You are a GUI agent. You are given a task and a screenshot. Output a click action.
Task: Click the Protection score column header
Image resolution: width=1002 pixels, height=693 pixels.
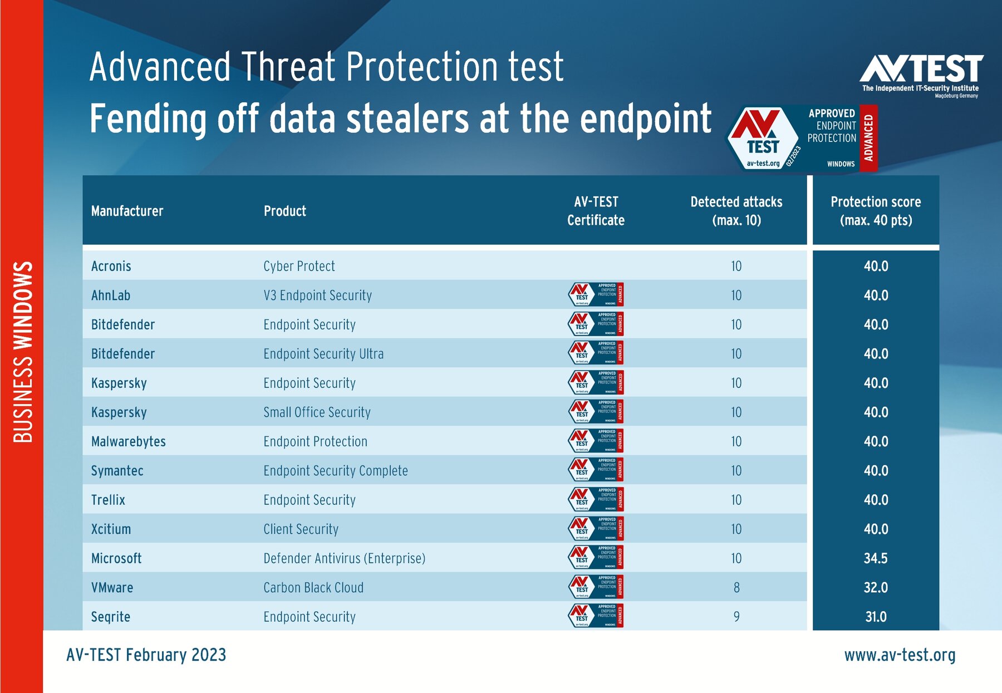pos(876,210)
